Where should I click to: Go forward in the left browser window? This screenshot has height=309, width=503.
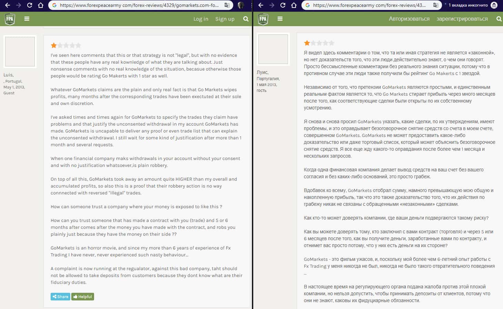[19, 5]
